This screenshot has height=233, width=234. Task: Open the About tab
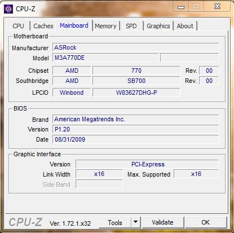pos(185,26)
